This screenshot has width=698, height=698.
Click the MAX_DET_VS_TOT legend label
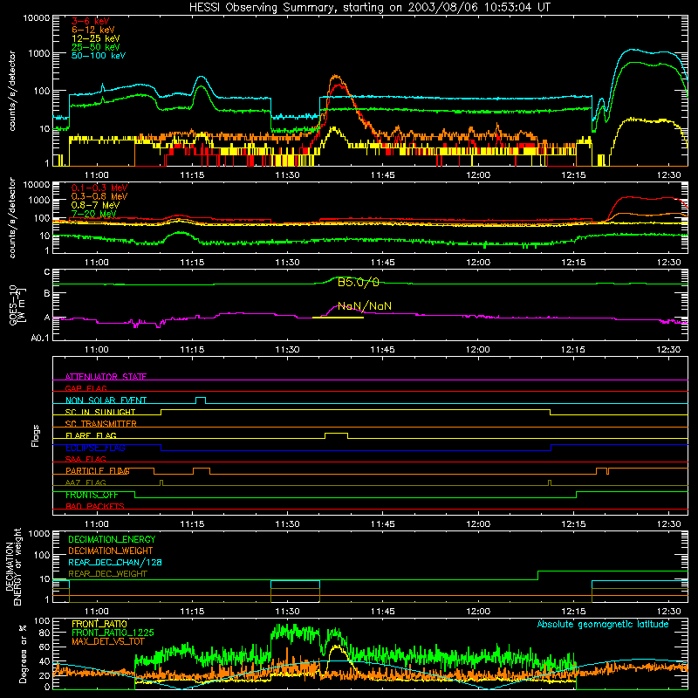(108, 641)
